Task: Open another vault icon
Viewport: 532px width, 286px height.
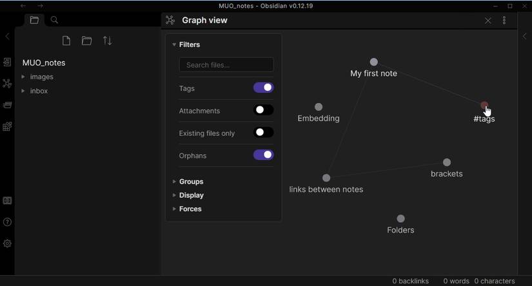Action: tap(7, 200)
